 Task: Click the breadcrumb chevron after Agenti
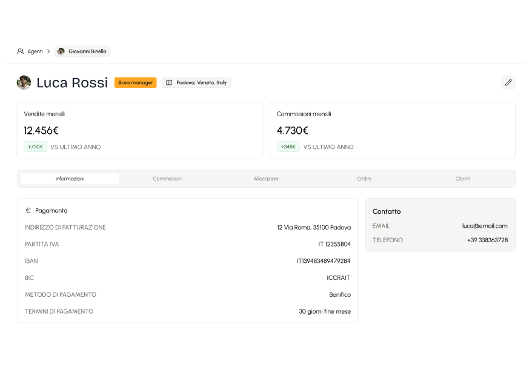point(48,51)
